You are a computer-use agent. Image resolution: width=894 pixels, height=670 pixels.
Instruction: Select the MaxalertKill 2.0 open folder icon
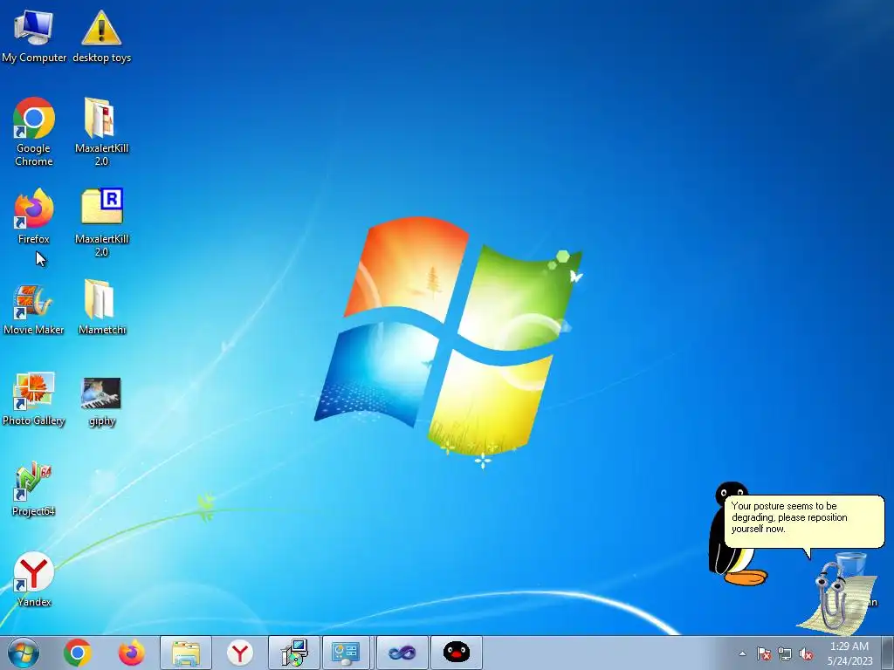pyautogui.click(x=101, y=132)
